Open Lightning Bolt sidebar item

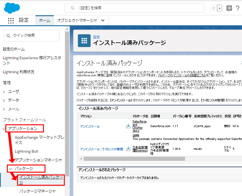click(26, 151)
